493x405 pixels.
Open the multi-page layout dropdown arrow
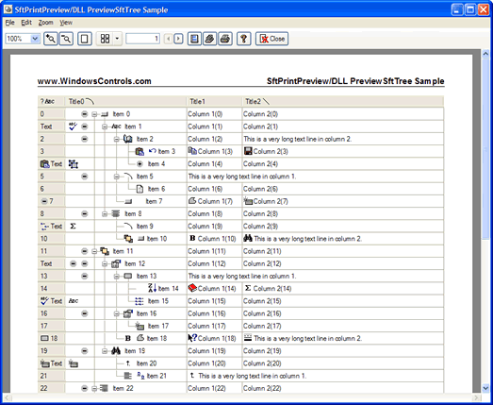[117, 39]
